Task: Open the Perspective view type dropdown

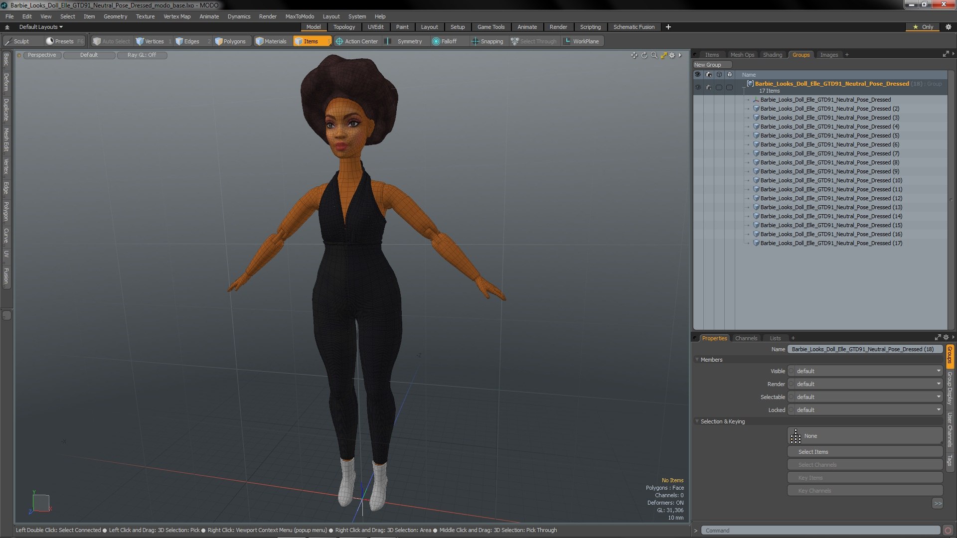Action: coord(42,55)
